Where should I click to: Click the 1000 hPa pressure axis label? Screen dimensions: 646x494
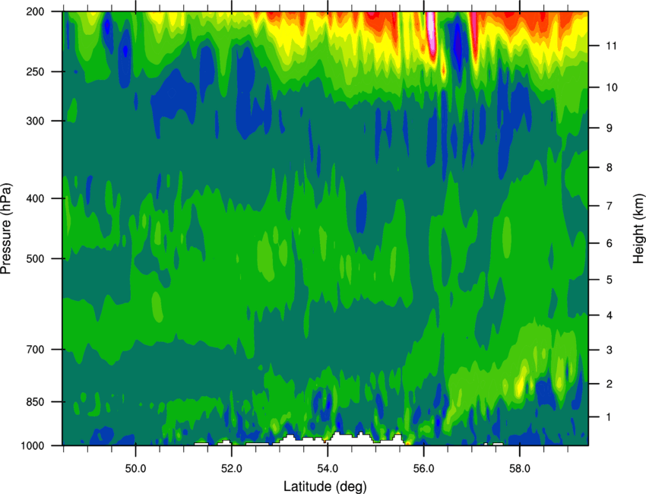(x=33, y=446)
